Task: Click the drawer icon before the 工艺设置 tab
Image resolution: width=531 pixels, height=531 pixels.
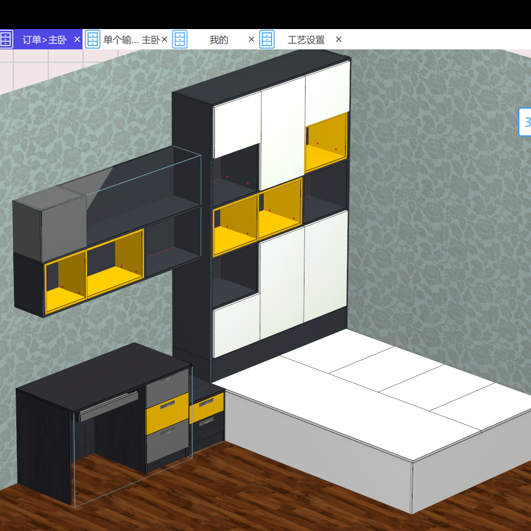Action: pos(266,40)
